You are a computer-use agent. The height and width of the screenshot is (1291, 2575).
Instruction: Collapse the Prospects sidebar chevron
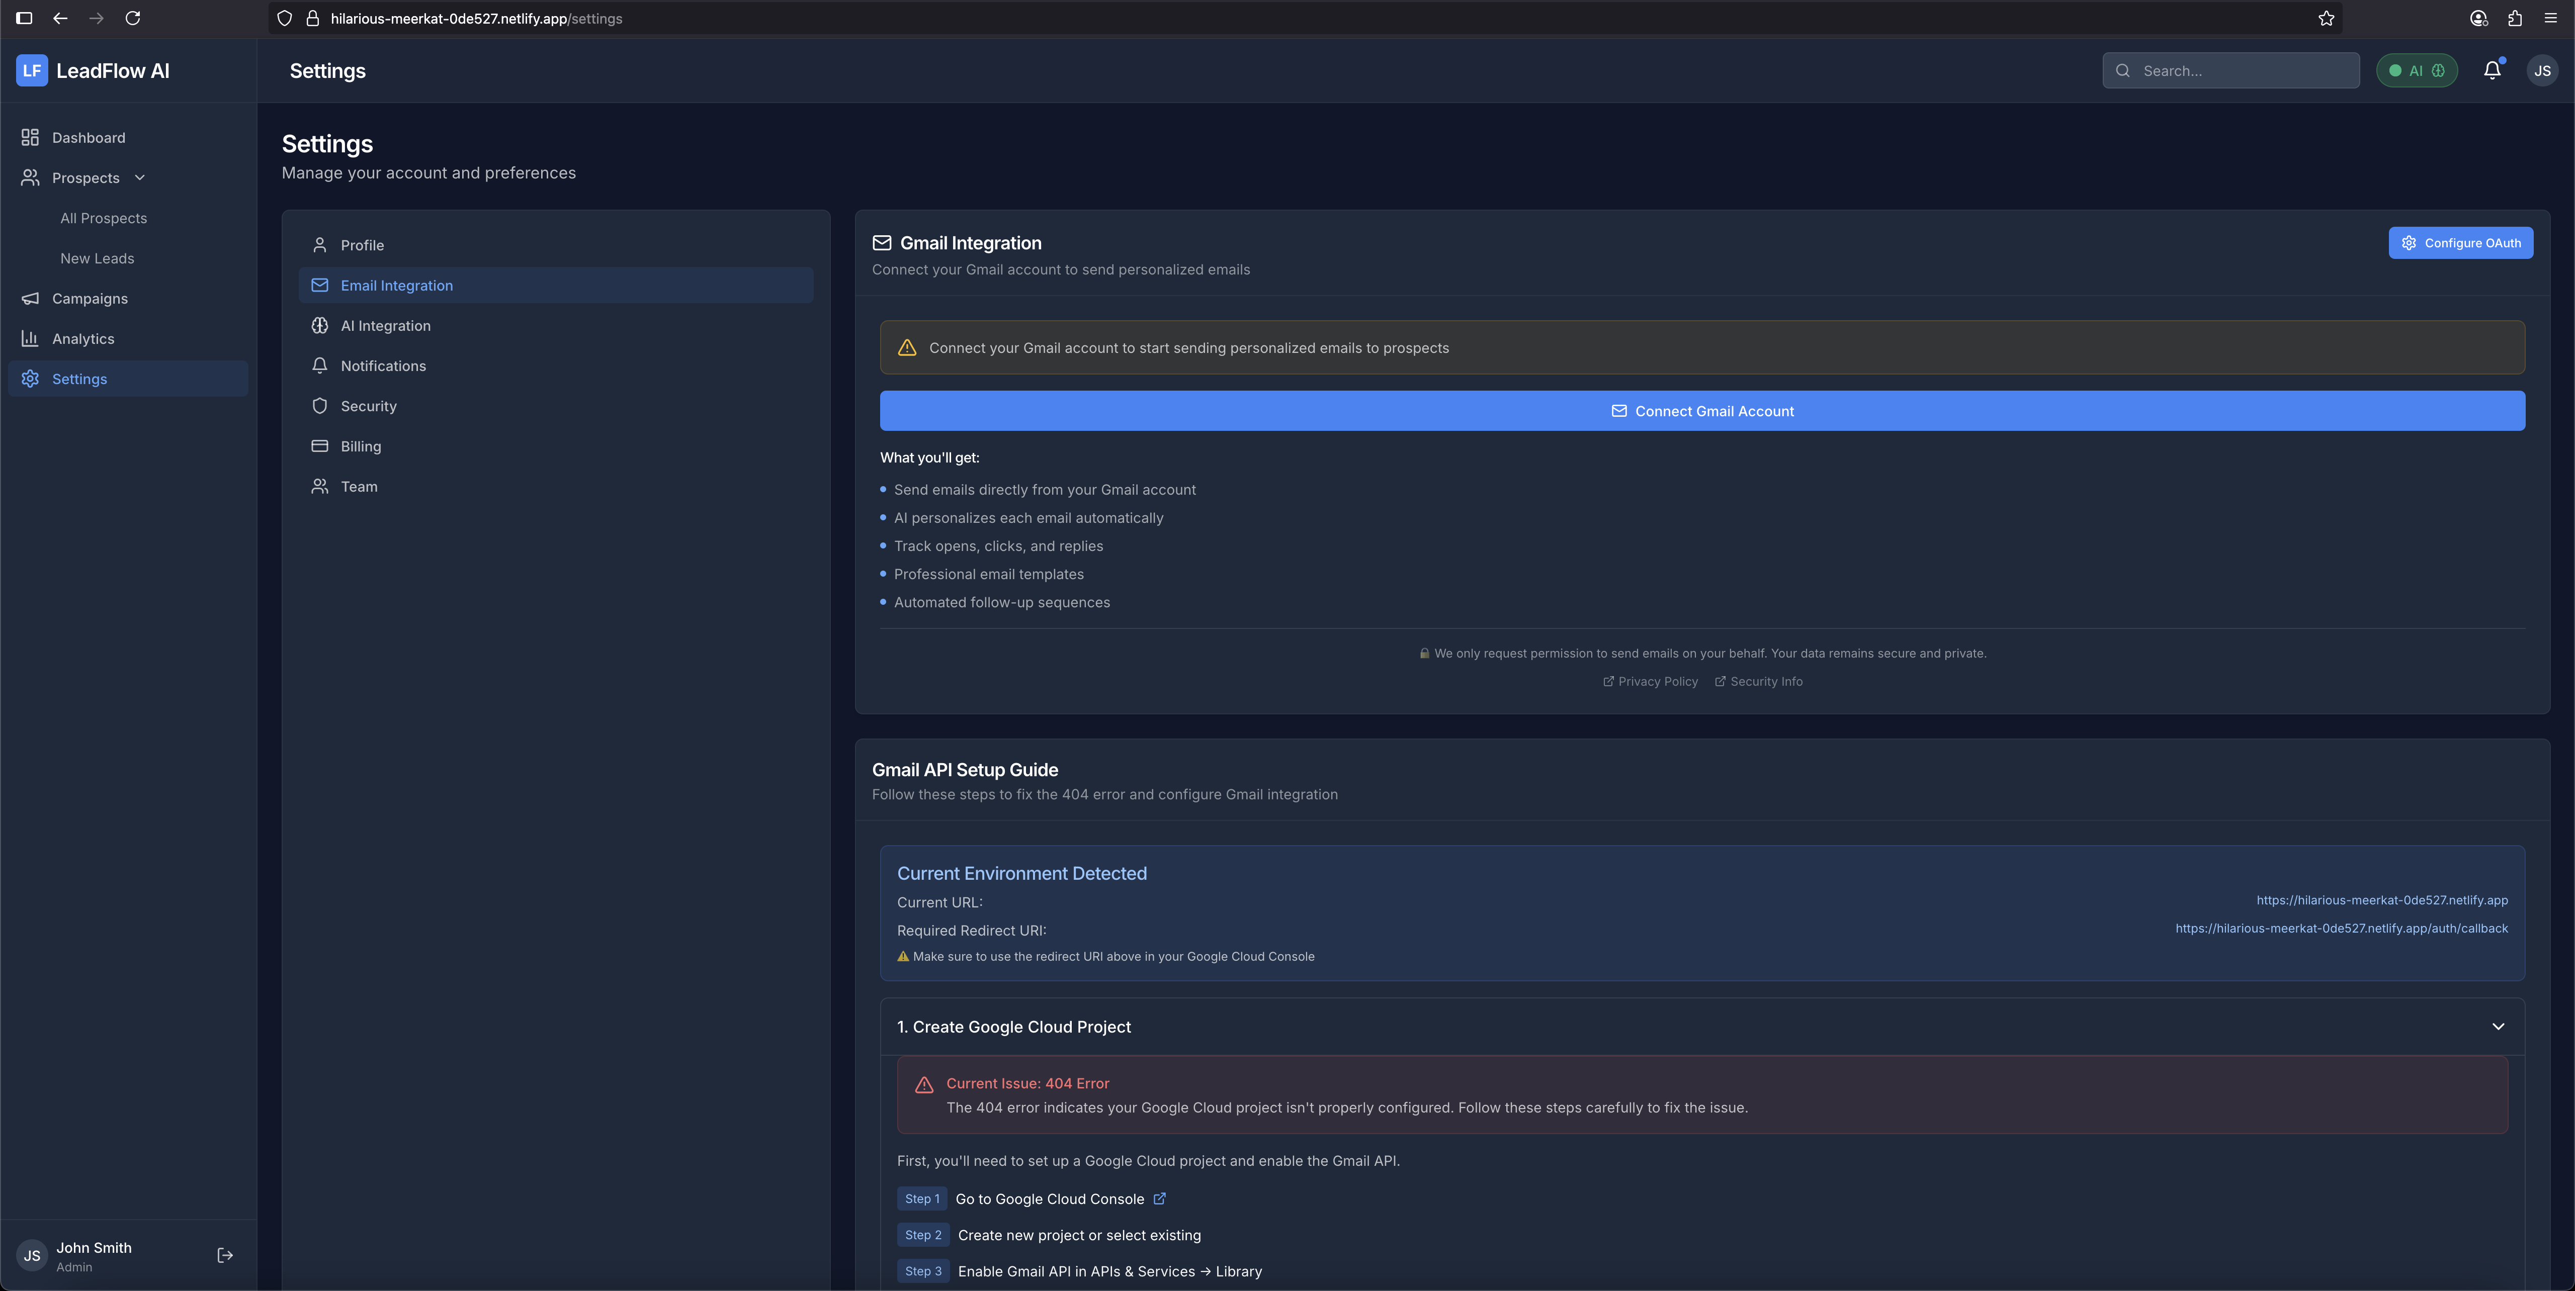pyautogui.click(x=140, y=178)
